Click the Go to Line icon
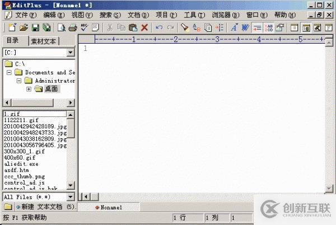The image size is (336, 225). (x=220, y=27)
